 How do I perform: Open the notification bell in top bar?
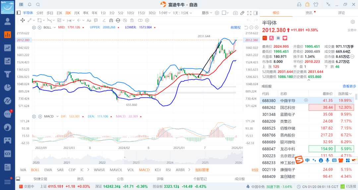point(30,5)
